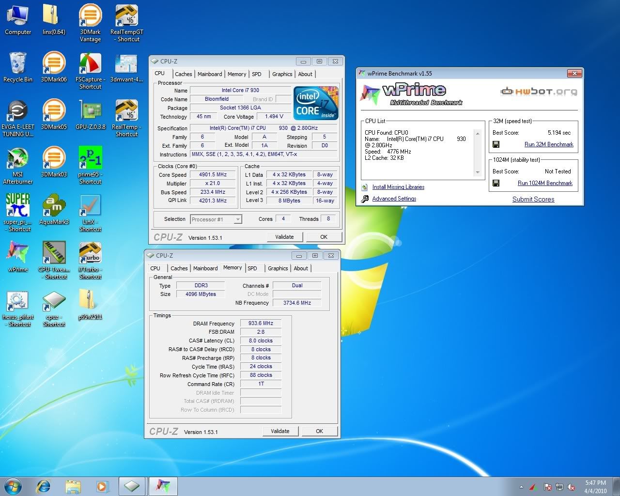Viewport: 620px width, 496px height.
Task: Click Install Missing Libraries link
Action: (398, 187)
